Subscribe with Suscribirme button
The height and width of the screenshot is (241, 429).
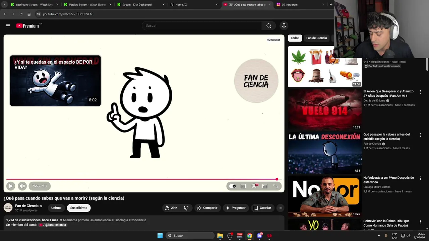(x=79, y=208)
